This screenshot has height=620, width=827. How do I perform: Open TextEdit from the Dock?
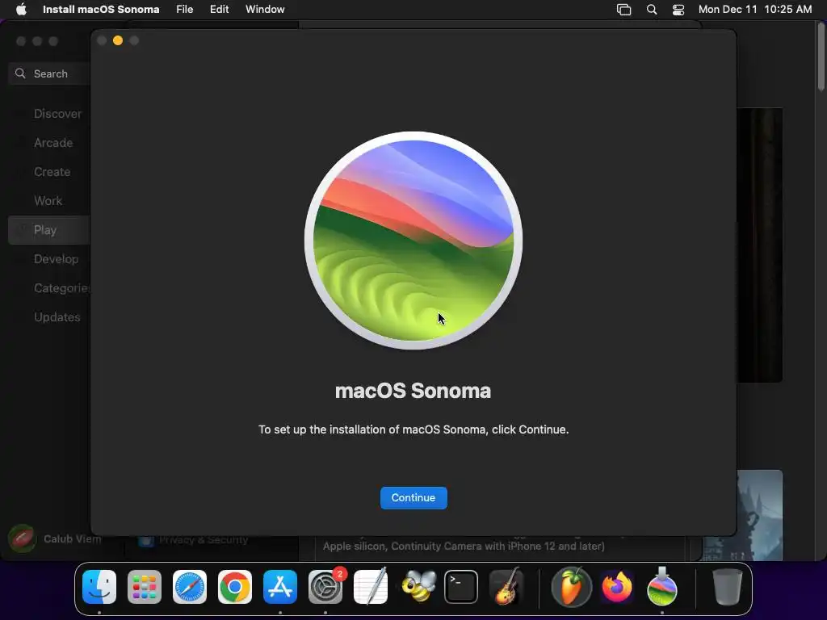coord(371,587)
